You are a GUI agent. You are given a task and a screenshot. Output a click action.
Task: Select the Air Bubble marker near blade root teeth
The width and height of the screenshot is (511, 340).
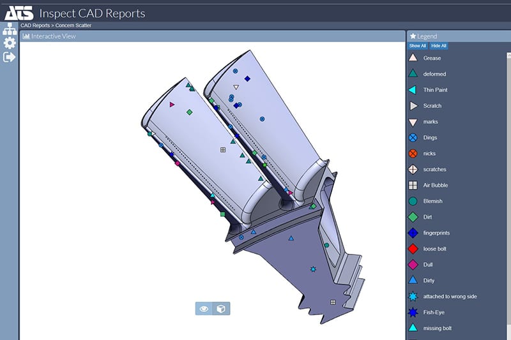point(333,302)
